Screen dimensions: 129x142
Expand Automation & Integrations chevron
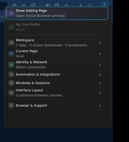pos(100,74)
